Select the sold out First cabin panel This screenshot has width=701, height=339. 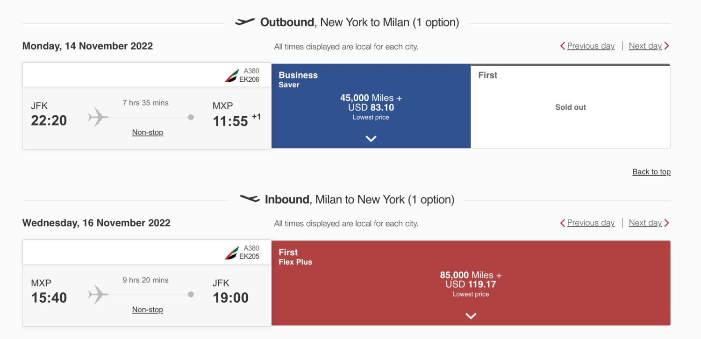[x=570, y=107]
